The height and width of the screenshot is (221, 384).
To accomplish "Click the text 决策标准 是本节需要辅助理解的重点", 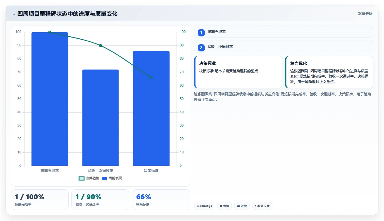I will pos(229,71).
